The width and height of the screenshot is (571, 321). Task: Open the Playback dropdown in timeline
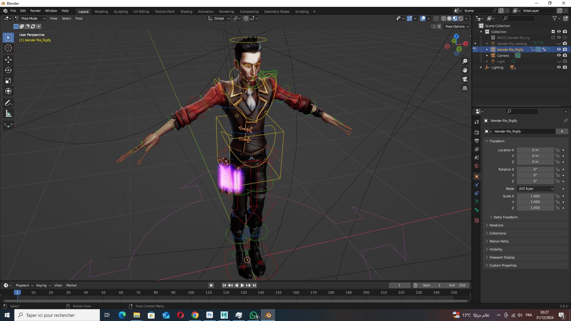pos(24,285)
